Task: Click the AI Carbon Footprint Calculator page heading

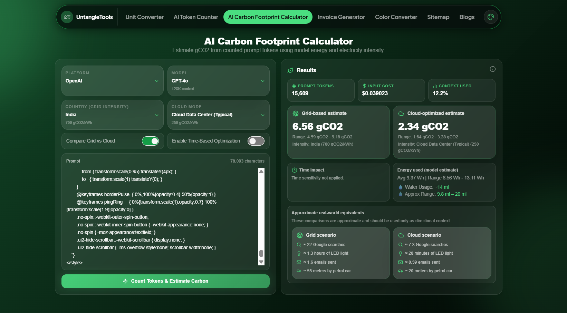Action: 279,41
